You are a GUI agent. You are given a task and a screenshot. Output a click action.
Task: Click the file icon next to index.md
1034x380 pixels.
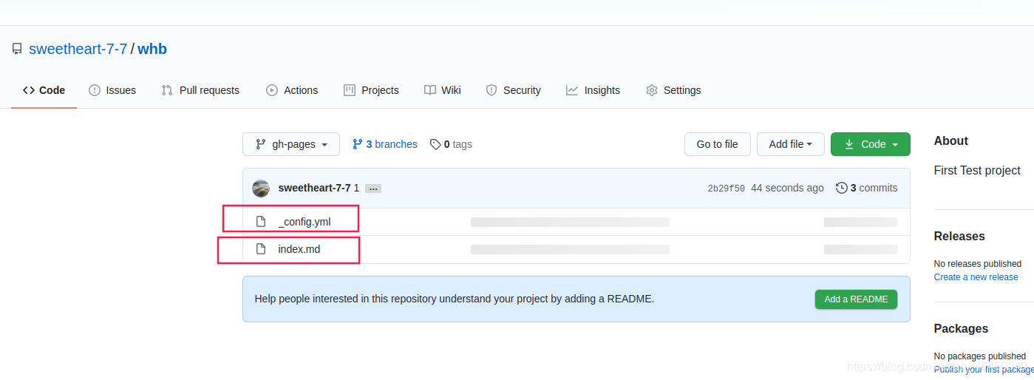(260, 249)
